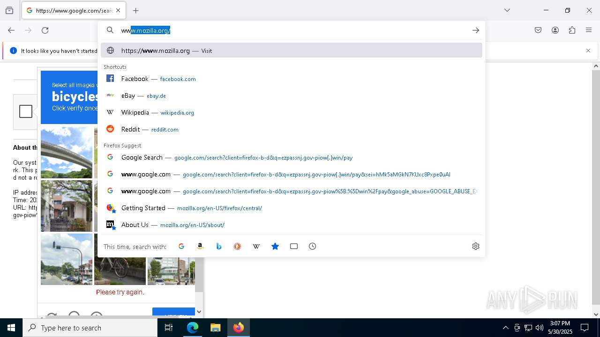Viewport: 600px width, 337px height.
Task: Select the house with fence captcha image
Action: coord(67,206)
